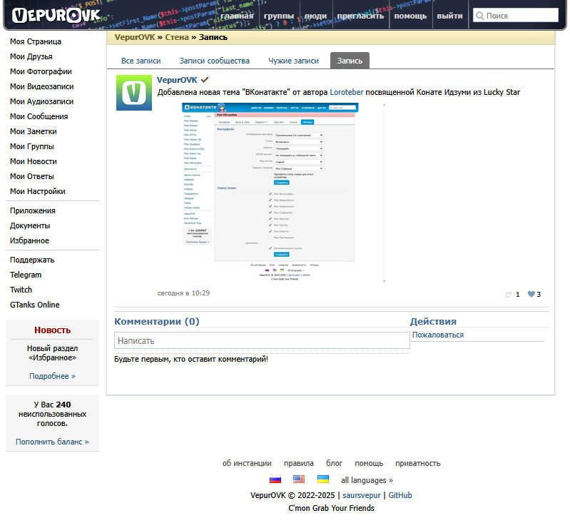
Task: Open Twitch link in sidebar
Action: click(x=21, y=290)
